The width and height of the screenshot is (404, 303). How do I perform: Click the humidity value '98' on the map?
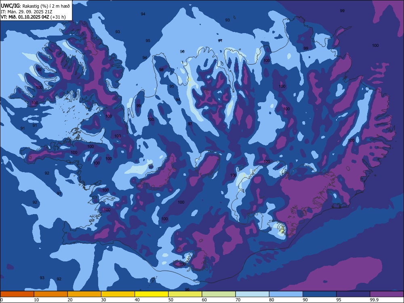point(161,70)
